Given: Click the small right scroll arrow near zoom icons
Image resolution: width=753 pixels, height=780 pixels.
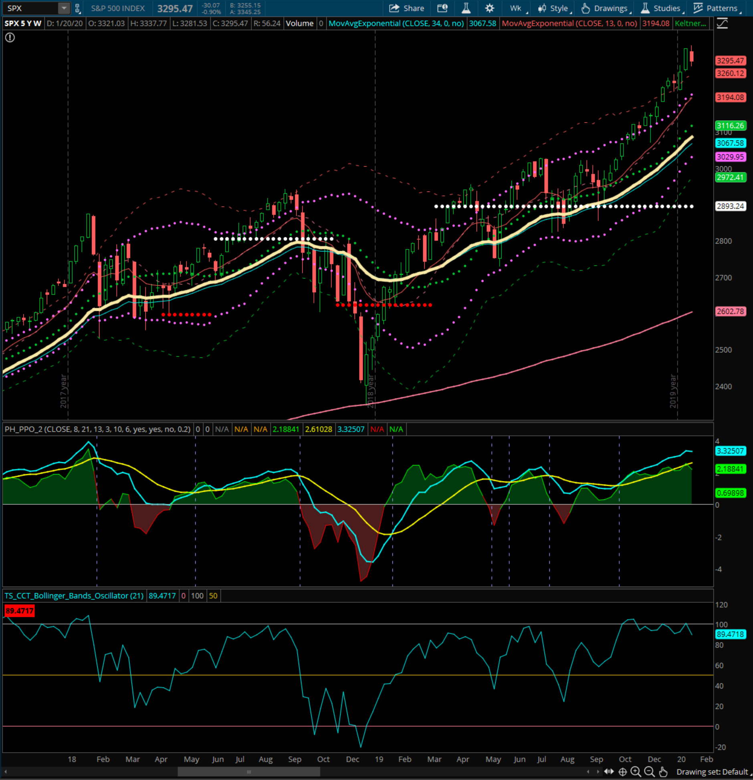Looking at the screenshot, I should pyautogui.click(x=598, y=772).
